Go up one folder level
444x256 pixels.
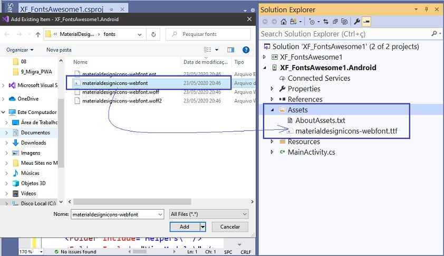38,34
